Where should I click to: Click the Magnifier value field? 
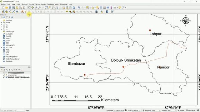tap(155, 110)
